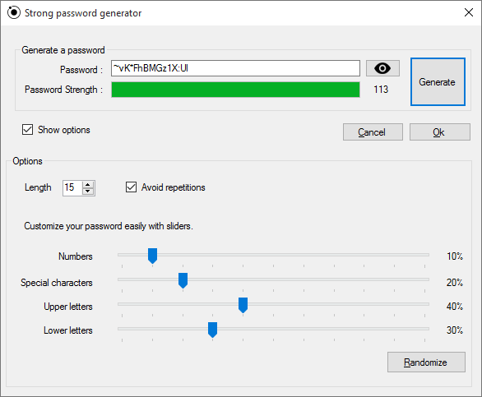Click the Generate button

click(438, 81)
